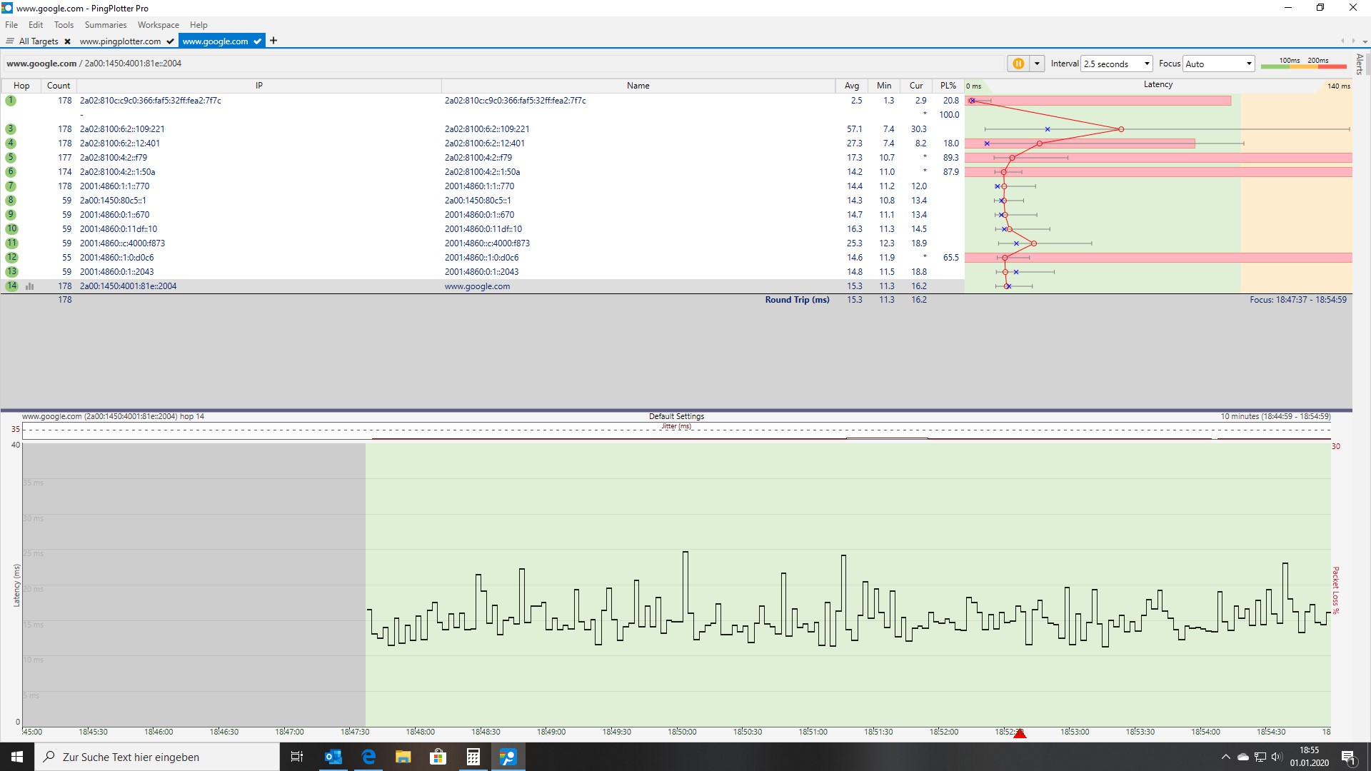Toggle the hop 14 timeline graph icon
Image resolution: width=1371 pixels, height=771 pixels.
(x=30, y=286)
